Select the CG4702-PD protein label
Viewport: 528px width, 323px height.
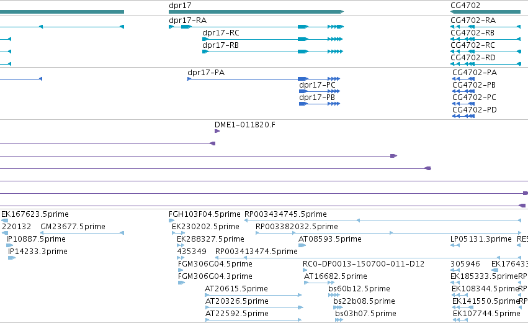pyautogui.click(x=475, y=110)
